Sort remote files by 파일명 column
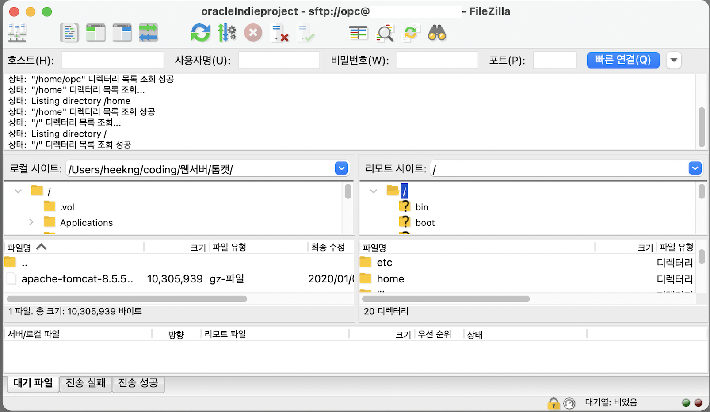Viewport: 710px width, 412px height. pos(477,247)
